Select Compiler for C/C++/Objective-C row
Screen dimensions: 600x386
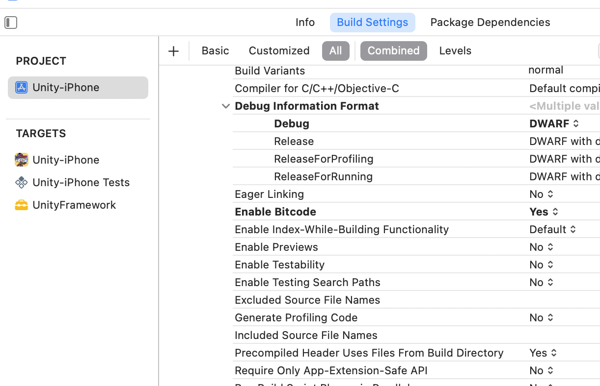coord(416,88)
